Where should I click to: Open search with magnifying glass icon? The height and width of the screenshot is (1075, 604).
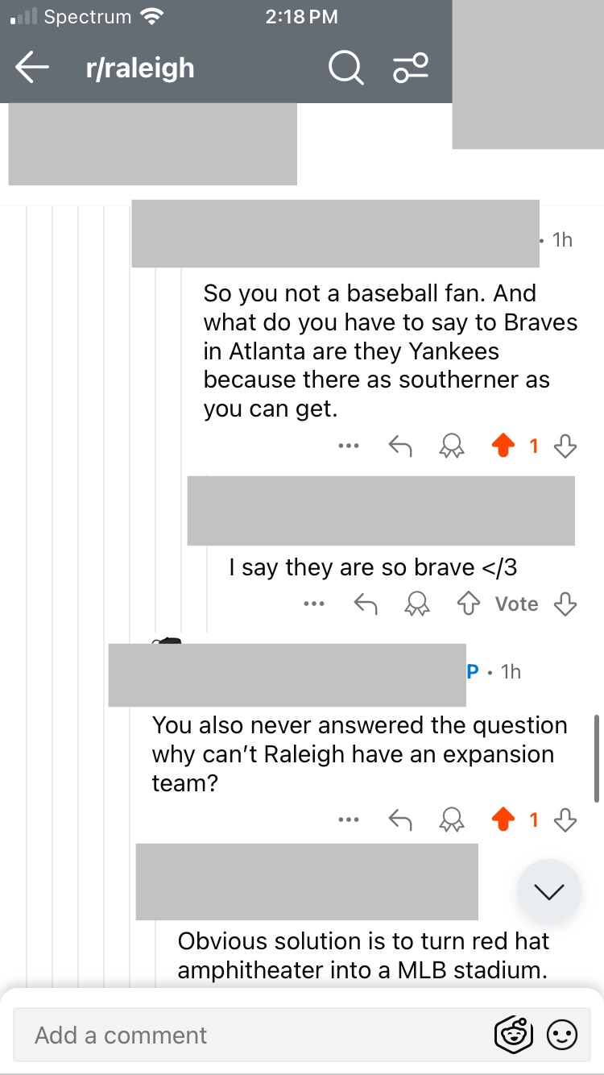point(345,68)
